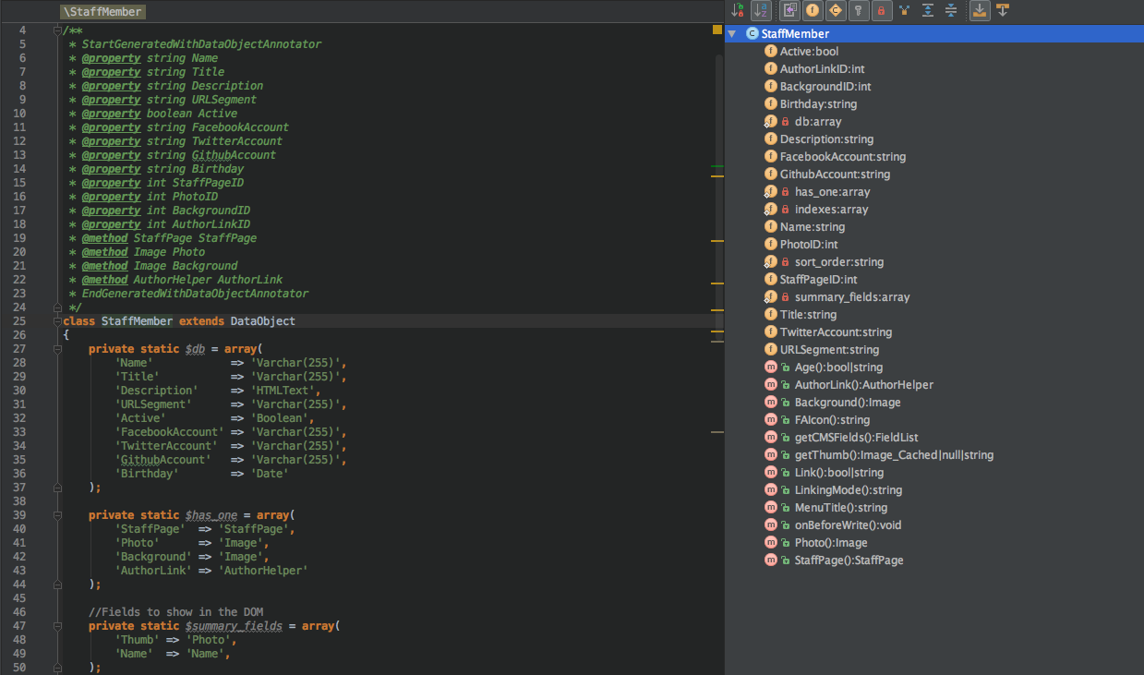
Task: Collapse the $db array fold in editor
Action: tap(57, 348)
